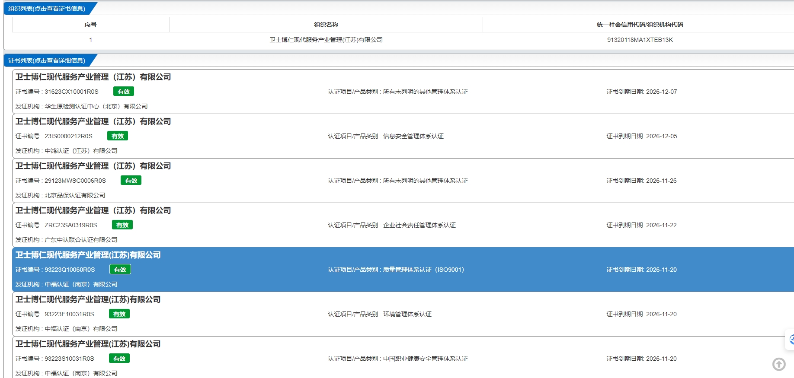This screenshot has width=794, height=378.
Task: Click issuer 中鸿认证（江苏）有限公司
Action: pyautogui.click(x=81, y=151)
